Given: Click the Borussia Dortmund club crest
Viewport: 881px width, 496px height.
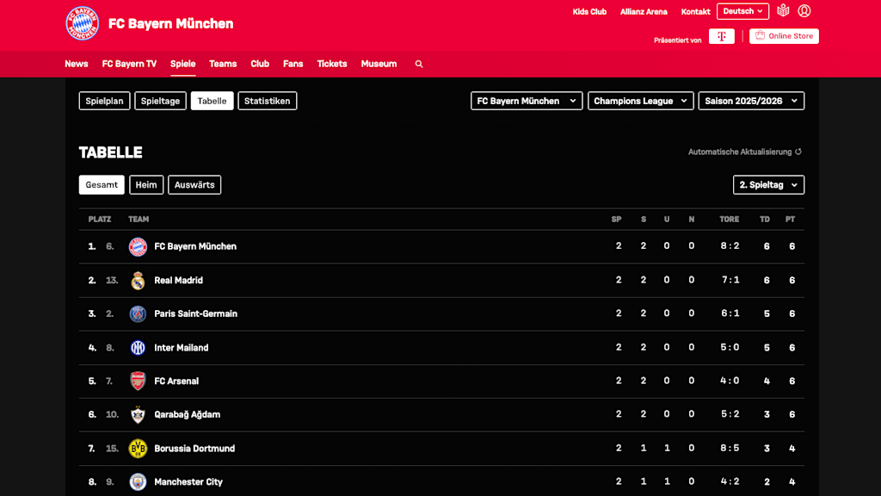Looking at the screenshot, I should [x=138, y=449].
